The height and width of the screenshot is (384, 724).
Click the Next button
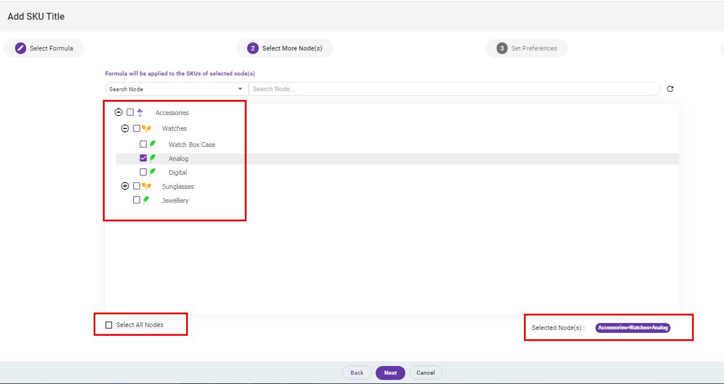point(390,372)
